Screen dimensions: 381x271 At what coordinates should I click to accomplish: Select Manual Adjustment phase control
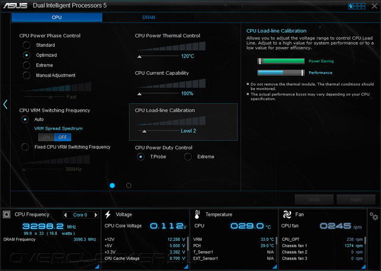tap(26, 75)
